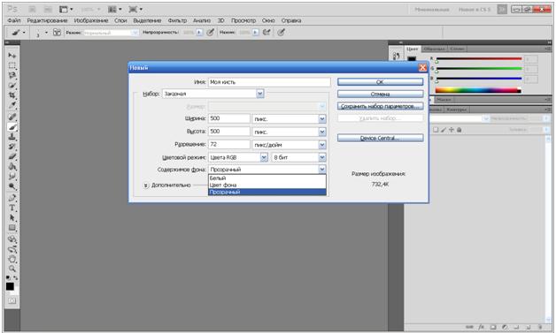Select the Pen tool

click(12, 198)
